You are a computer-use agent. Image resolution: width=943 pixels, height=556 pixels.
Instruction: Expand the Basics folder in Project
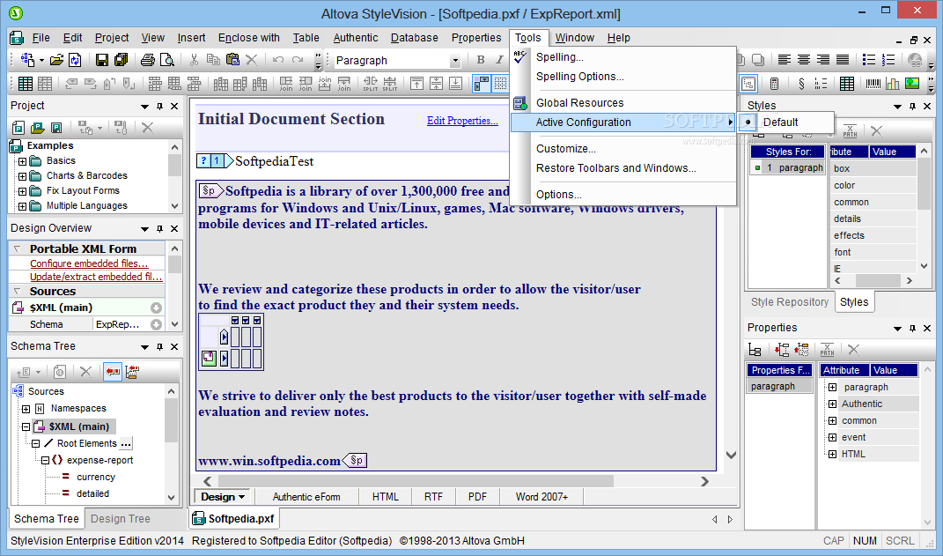point(22,161)
